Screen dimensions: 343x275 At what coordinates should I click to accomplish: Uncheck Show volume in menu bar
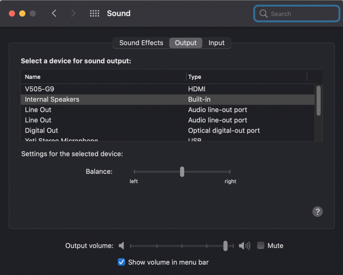(x=121, y=262)
